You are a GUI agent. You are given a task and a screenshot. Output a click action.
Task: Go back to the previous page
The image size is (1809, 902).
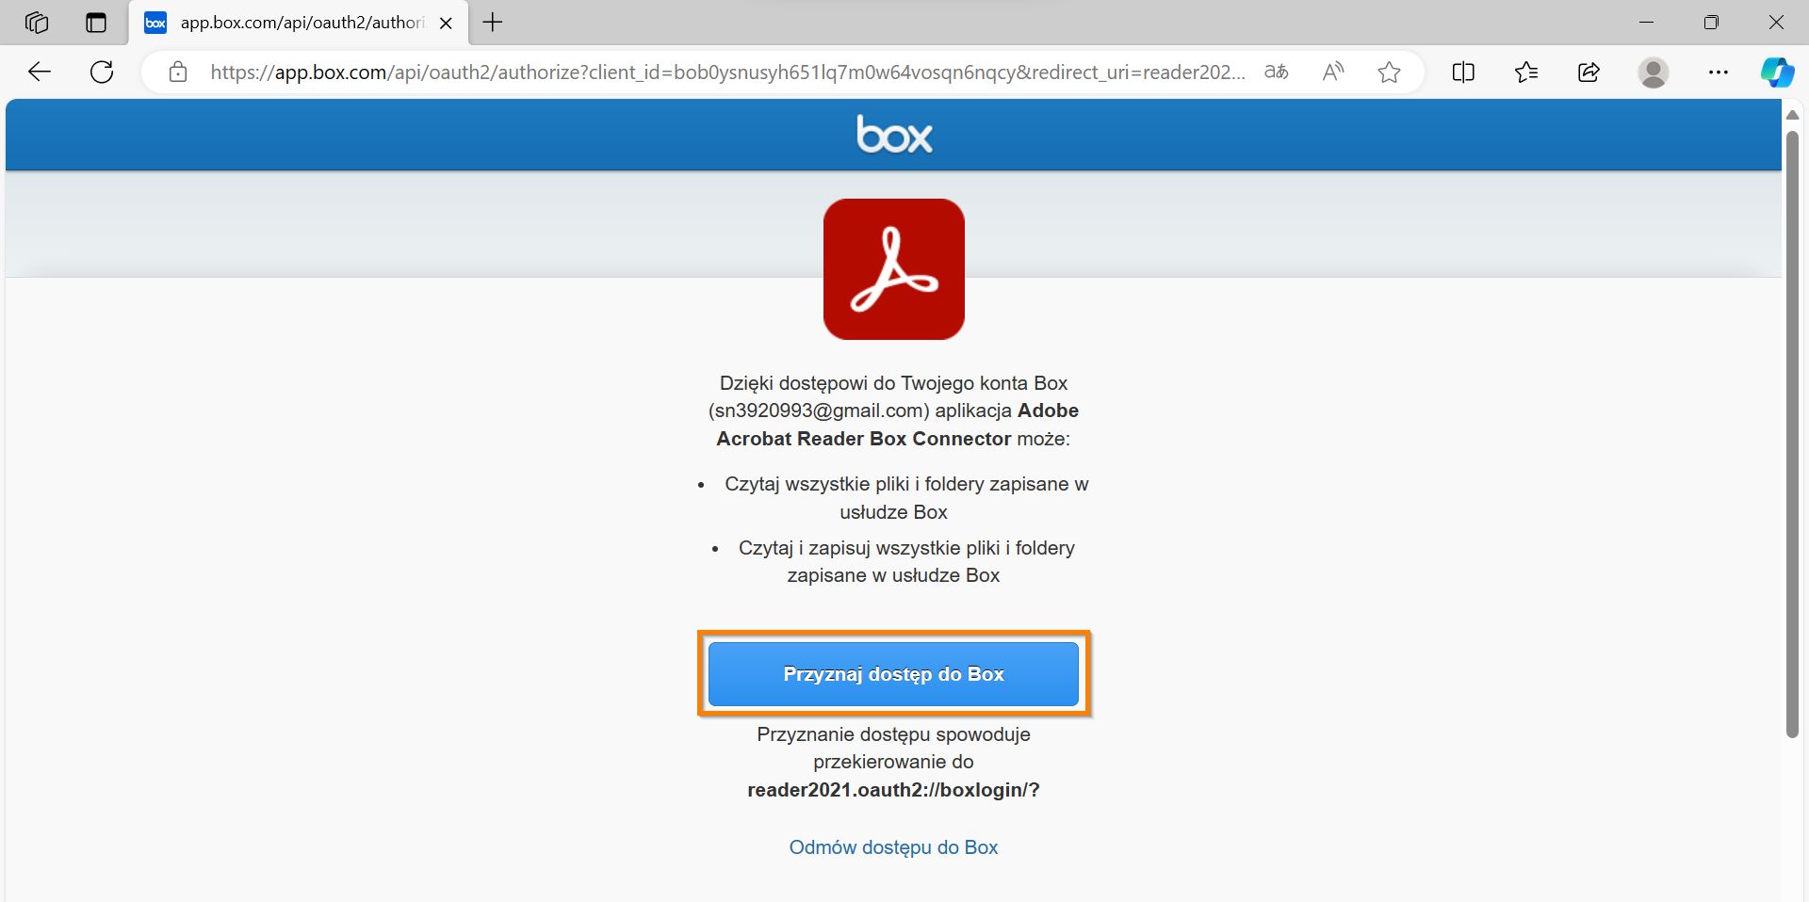point(40,72)
